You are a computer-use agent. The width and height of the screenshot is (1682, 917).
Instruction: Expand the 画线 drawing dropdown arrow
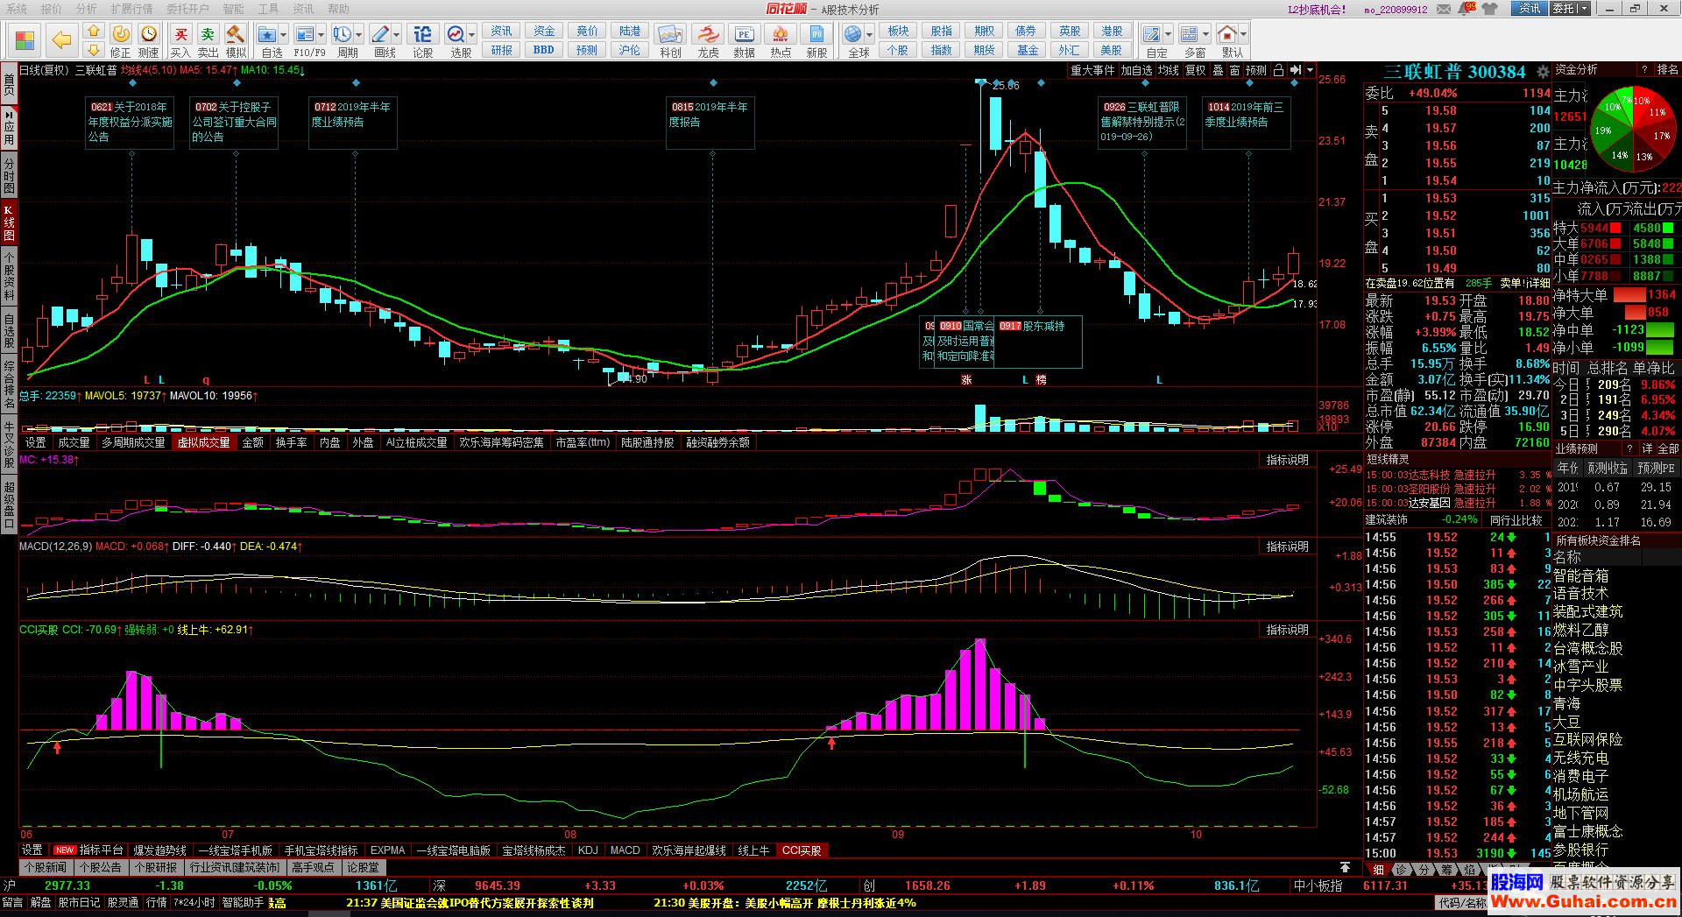(397, 35)
